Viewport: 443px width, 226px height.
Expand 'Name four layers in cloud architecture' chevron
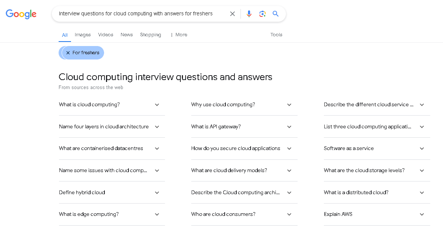pyautogui.click(x=157, y=126)
